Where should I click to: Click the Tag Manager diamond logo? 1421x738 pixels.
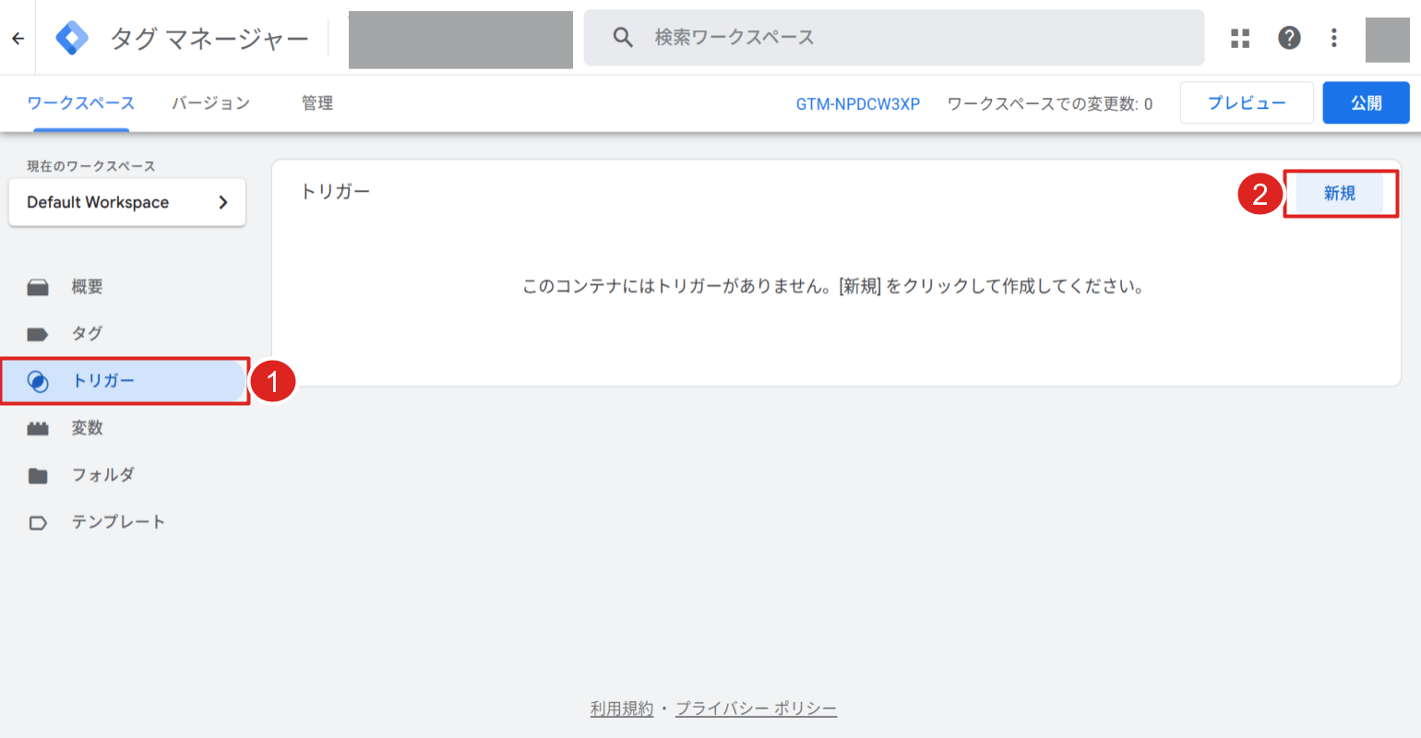point(72,38)
